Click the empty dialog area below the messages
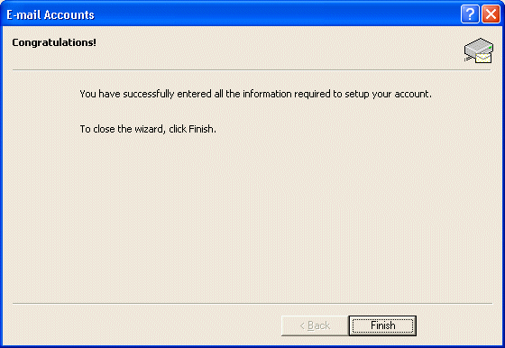This screenshot has width=505, height=348. 252,219
